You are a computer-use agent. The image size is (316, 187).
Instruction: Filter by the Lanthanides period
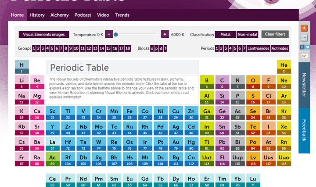pos(259,48)
